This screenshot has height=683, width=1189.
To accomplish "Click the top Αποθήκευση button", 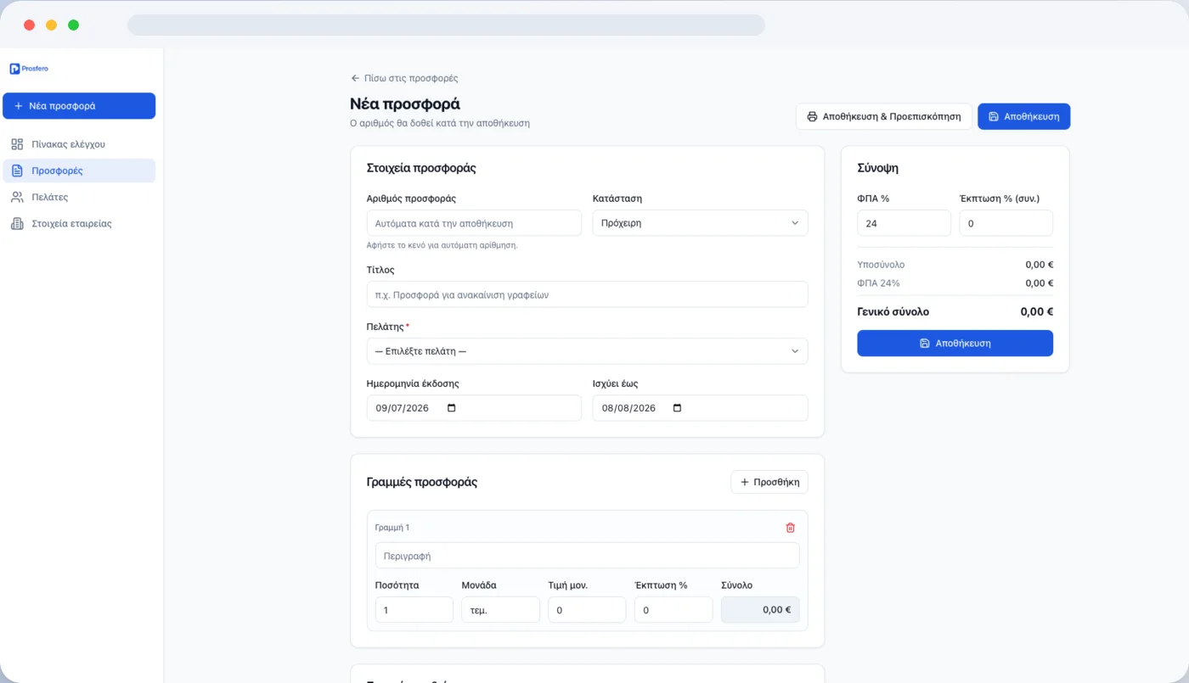I will pos(1023,116).
